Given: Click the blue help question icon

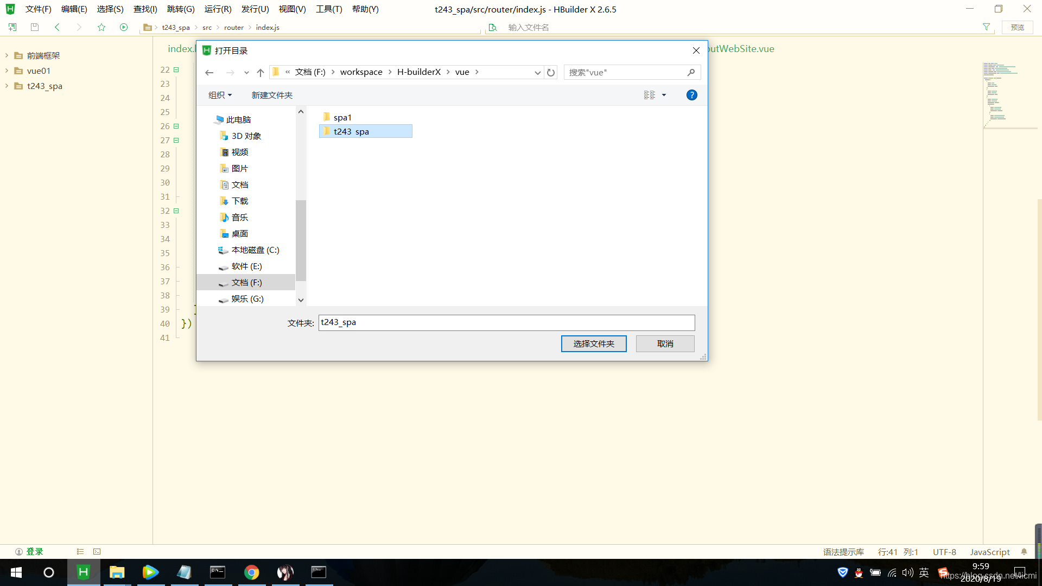Looking at the screenshot, I should tap(691, 95).
